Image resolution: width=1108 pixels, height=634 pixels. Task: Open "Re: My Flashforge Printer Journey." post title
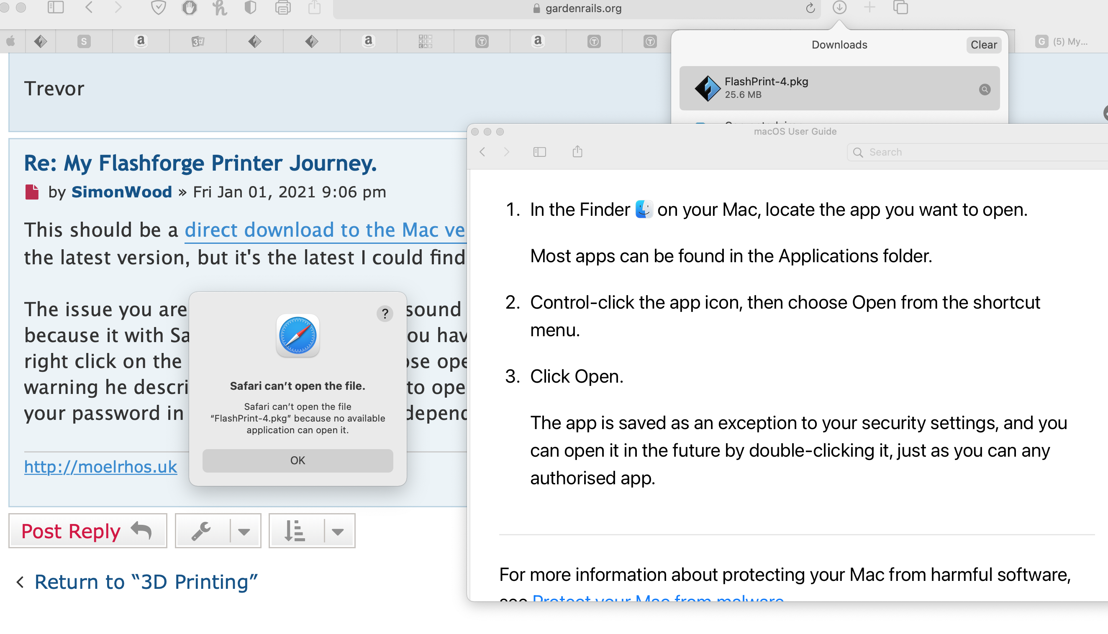200,163
